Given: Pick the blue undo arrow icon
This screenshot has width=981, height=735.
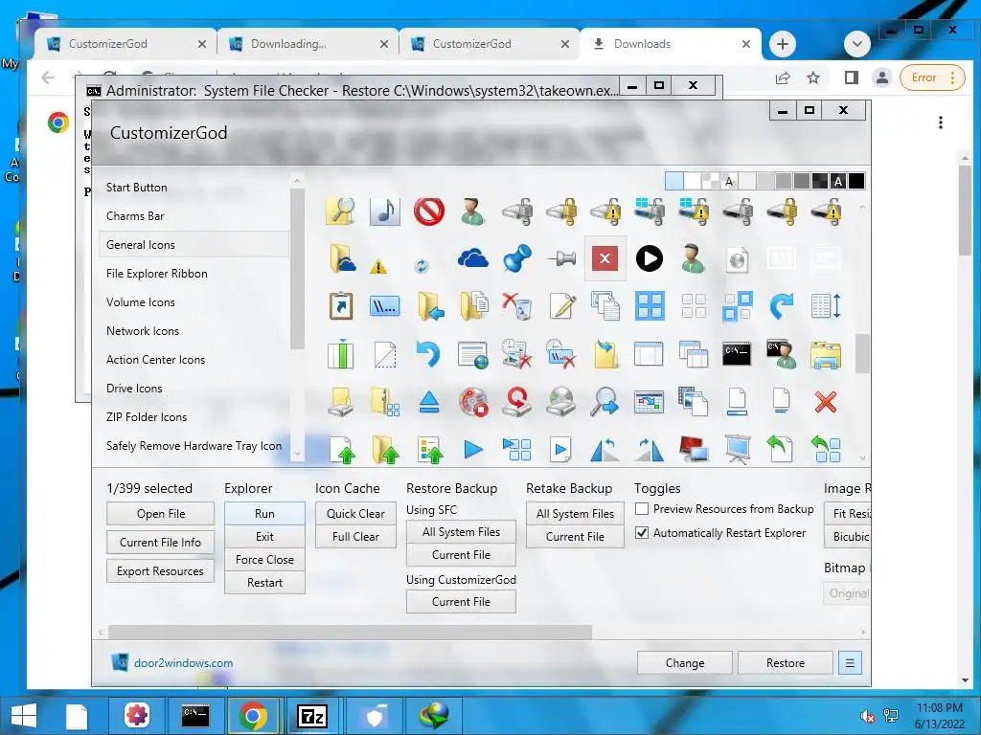Looking at the screenshot, I should (x=428, y=354).
